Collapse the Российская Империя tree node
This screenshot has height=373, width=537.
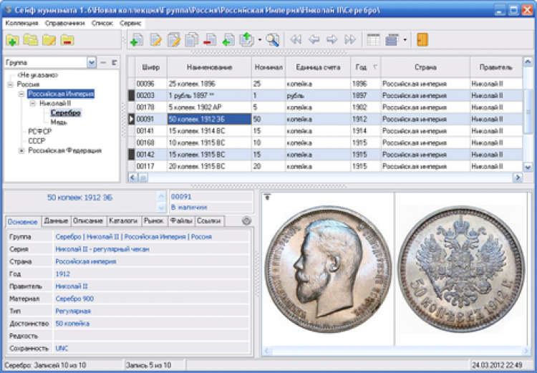click(x=21, y=94)
